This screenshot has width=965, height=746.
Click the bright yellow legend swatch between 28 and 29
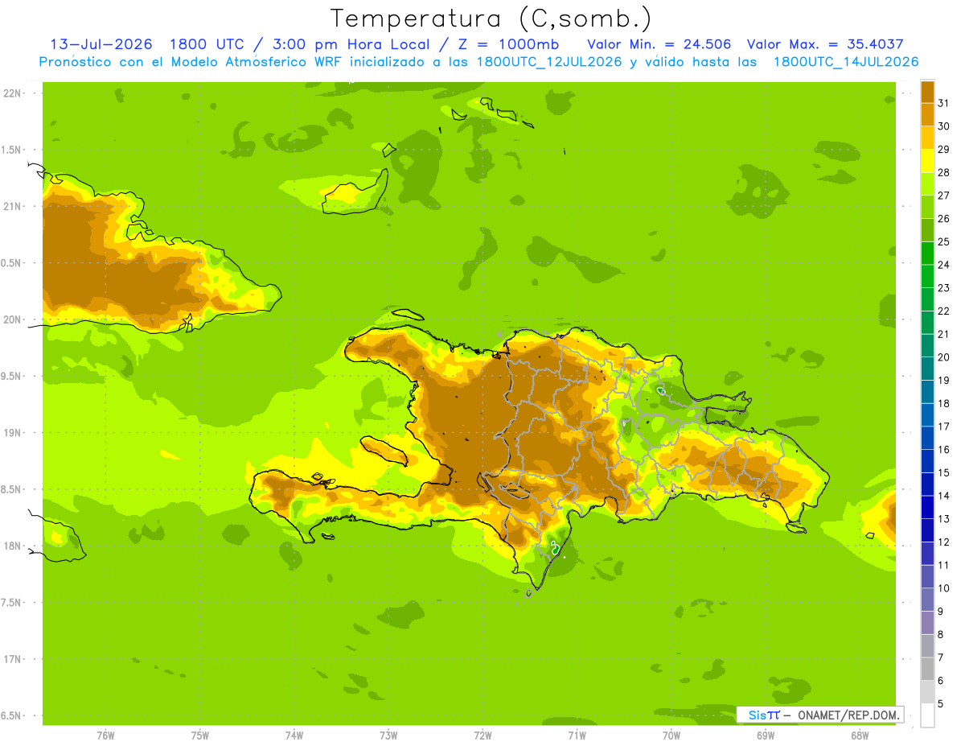click(927, 161)
